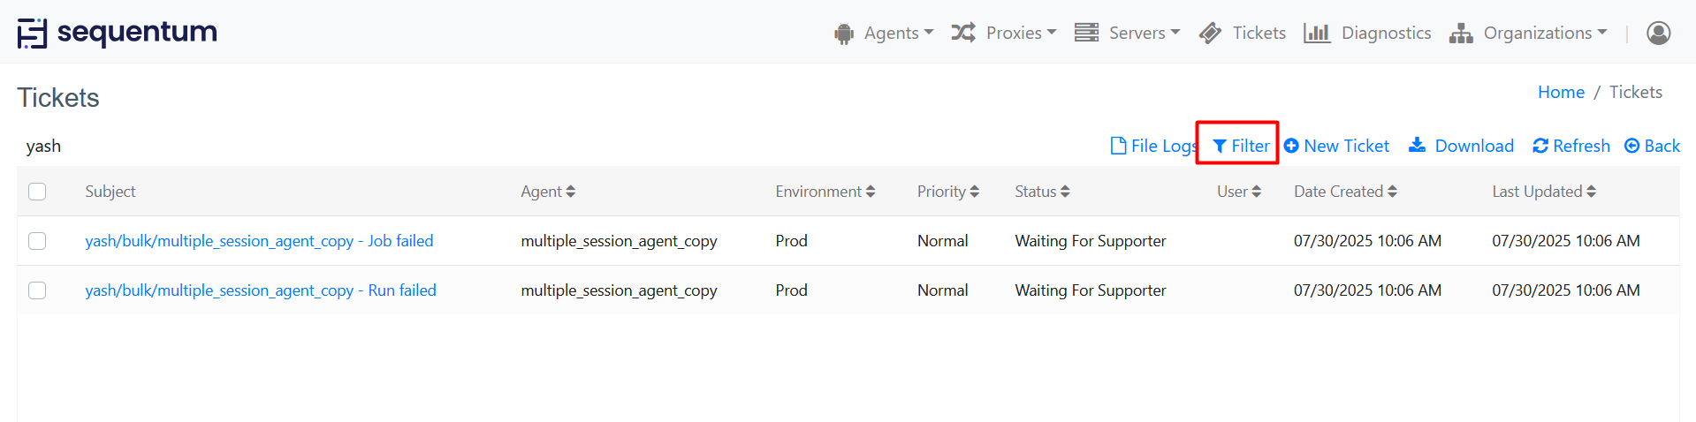Go to Home breadcrumb link

point(1561,92)
